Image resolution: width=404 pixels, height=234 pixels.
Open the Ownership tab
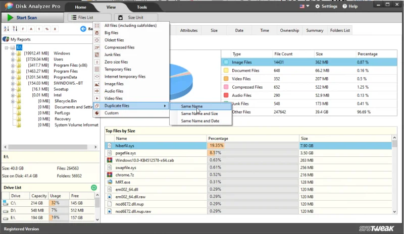(289, 30)
